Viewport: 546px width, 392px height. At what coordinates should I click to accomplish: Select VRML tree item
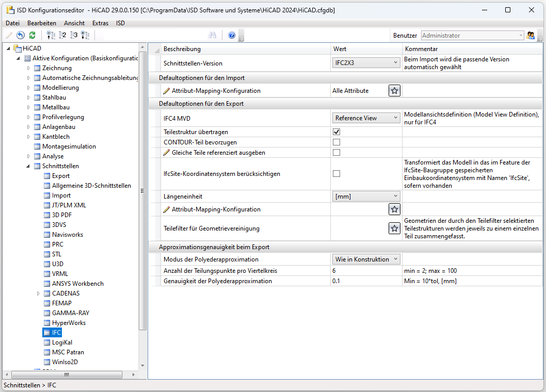(60, 274)
